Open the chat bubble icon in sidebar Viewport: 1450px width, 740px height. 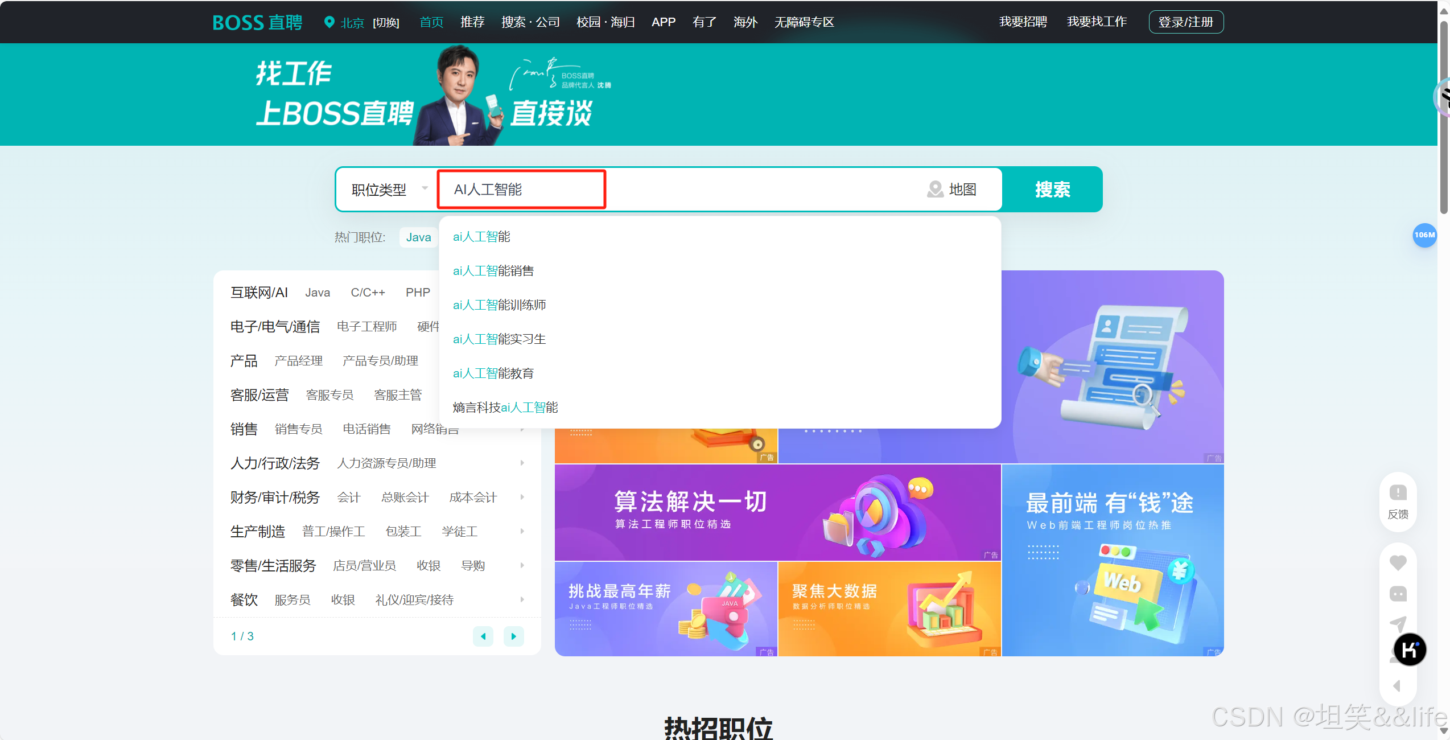coord(1398,594)
